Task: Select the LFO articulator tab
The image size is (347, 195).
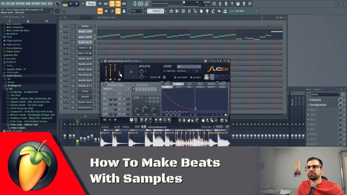Action: pos(178,87)
